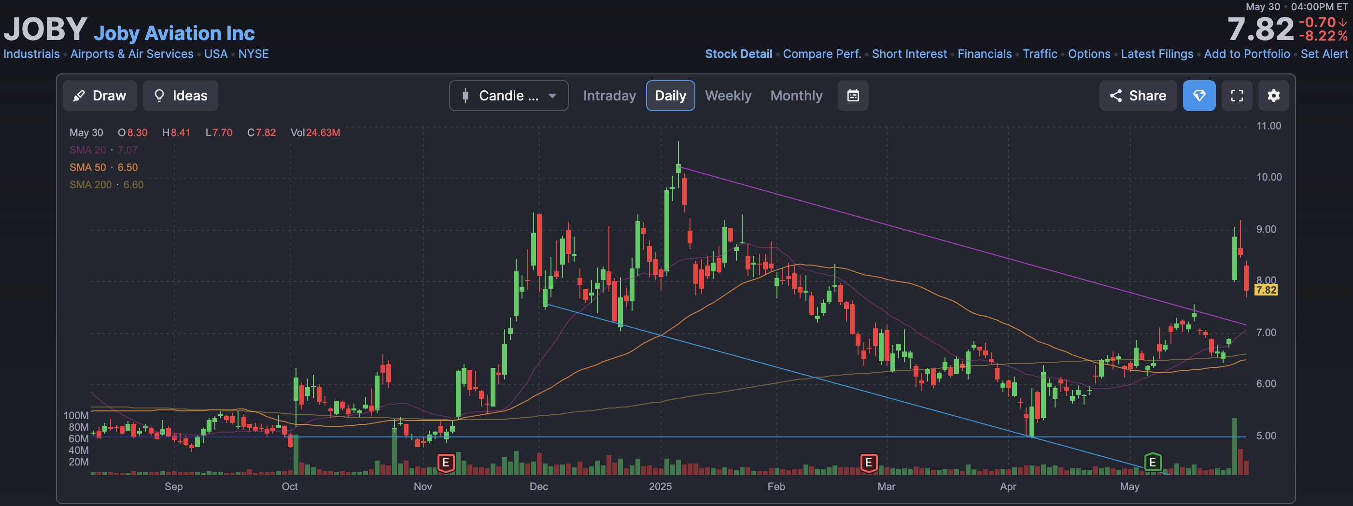Click the 100M volume axis label
The height and width of the screenshot is (506, 1353).
point(76,416)
